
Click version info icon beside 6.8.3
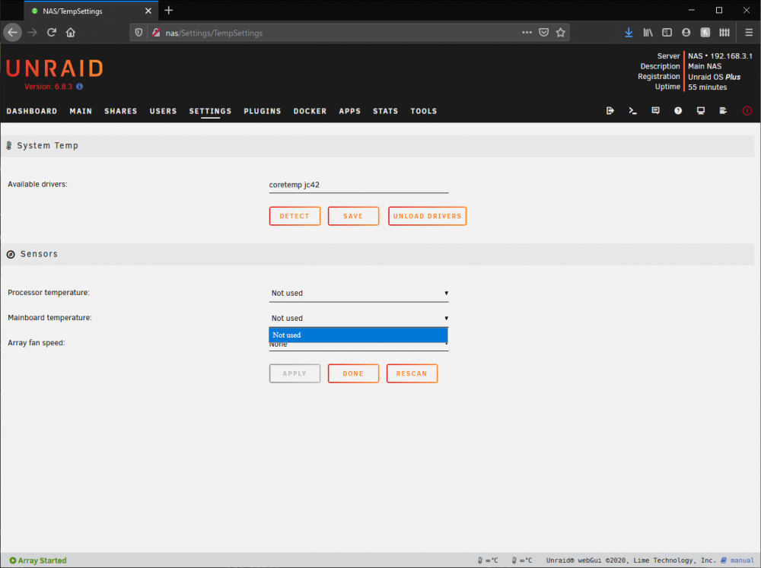pos(80,87)
